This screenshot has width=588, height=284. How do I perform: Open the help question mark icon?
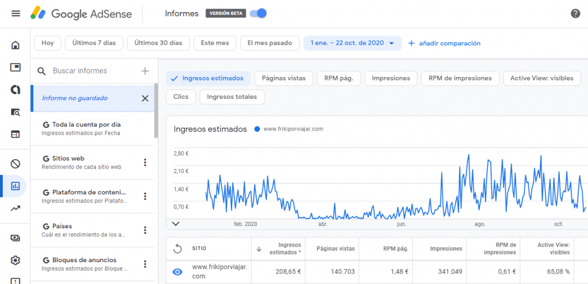pyautogui.click(x=575, y=14)
